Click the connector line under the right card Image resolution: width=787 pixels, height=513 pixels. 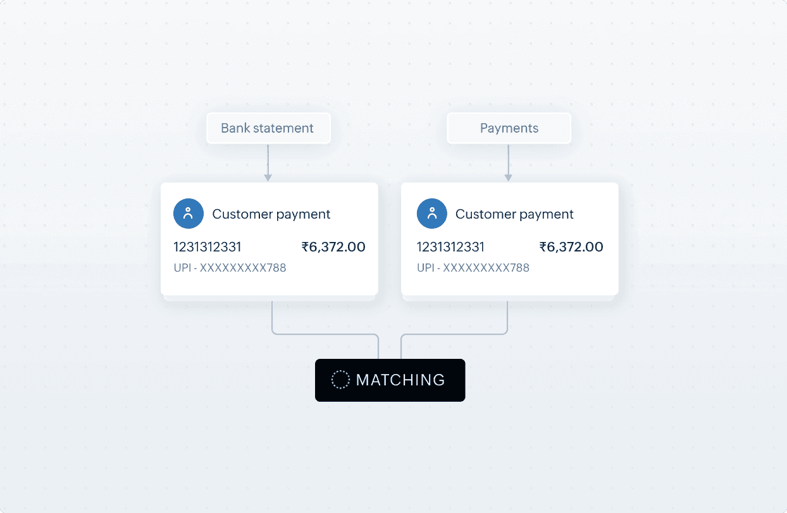[507, 319]
